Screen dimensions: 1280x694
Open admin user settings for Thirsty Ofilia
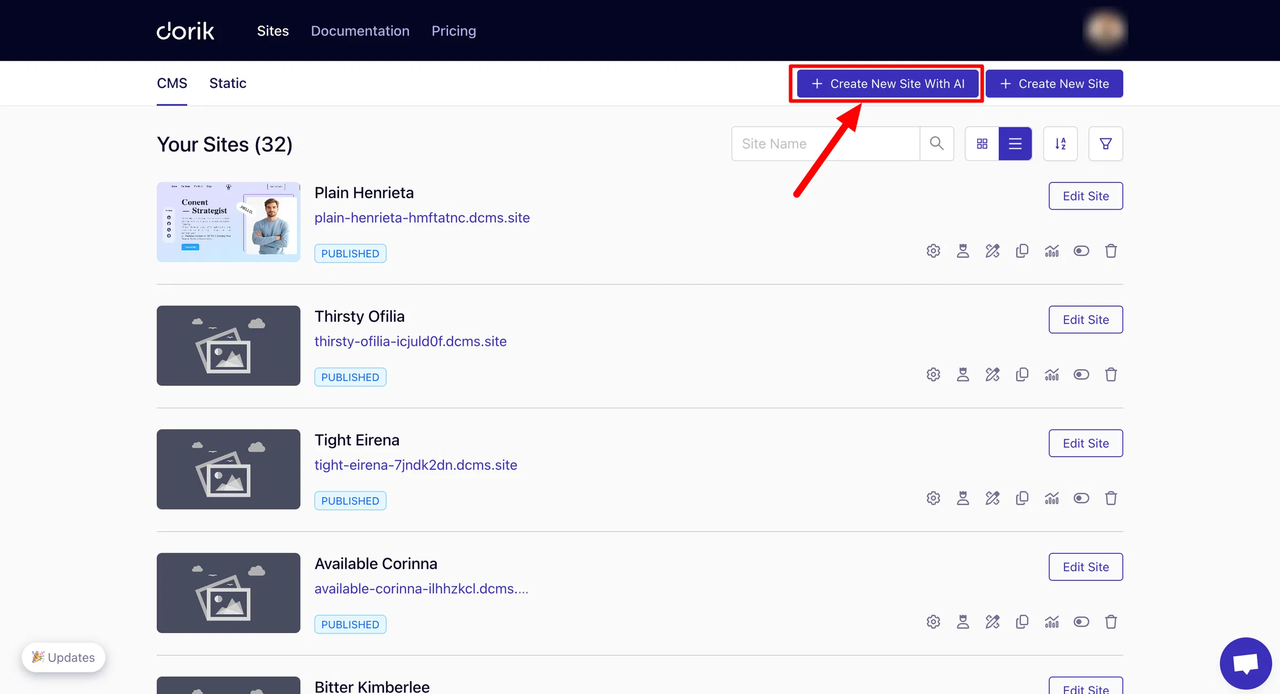point(962,374)
